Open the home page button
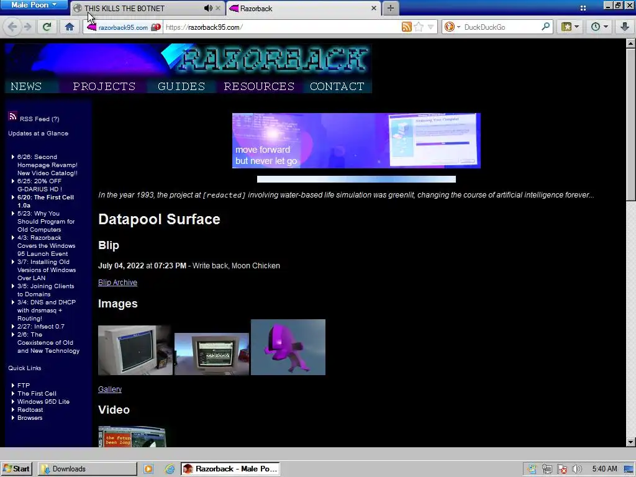The image size is (636, 477). click(x=70, y=27)
